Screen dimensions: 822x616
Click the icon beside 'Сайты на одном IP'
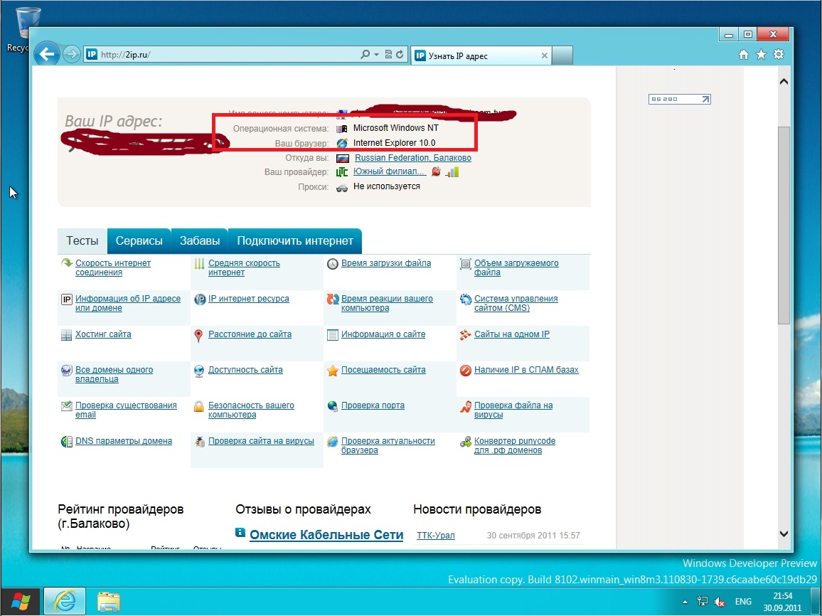tap(466, 334)
